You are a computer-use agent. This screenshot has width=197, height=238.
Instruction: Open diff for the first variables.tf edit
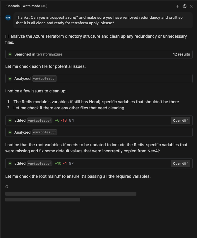click(x=180, y=120)
